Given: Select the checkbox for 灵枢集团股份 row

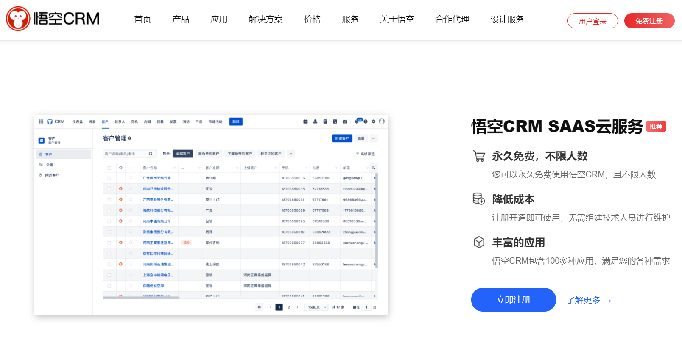Looking at the screenshot, I should point(109,232).
